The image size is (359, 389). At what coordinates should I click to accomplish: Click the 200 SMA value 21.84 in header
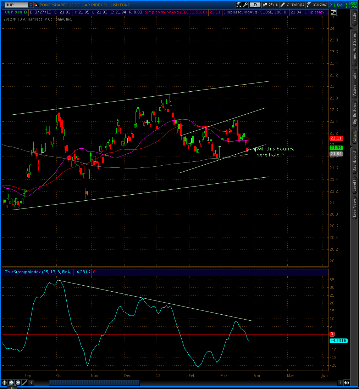296,12
